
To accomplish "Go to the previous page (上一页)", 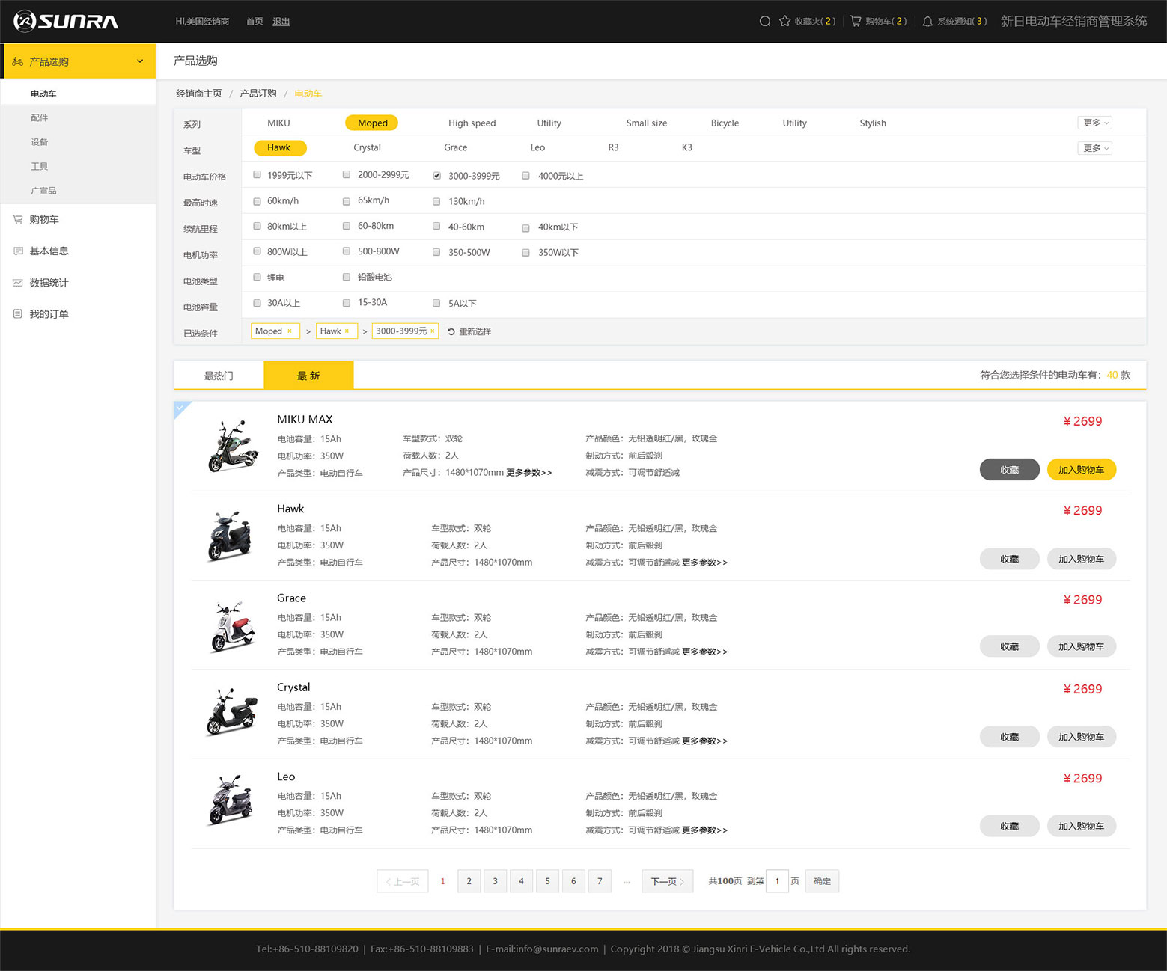I will [403, 881].
